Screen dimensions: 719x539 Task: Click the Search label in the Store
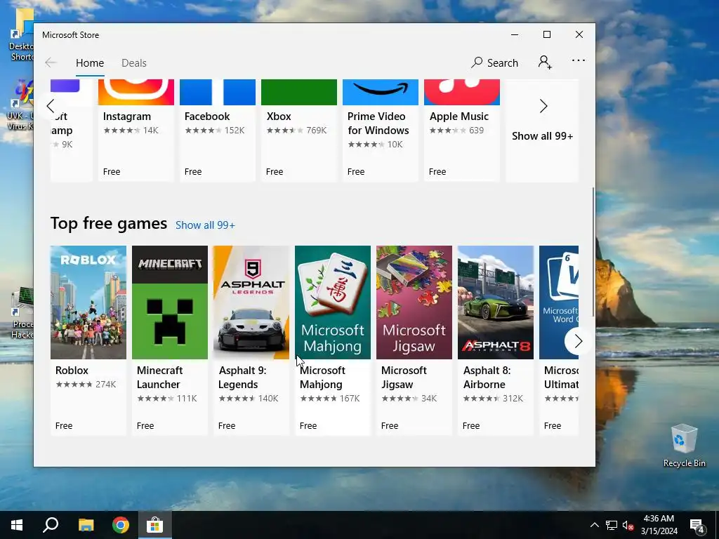pyautogui.click(x=503, y=62)
